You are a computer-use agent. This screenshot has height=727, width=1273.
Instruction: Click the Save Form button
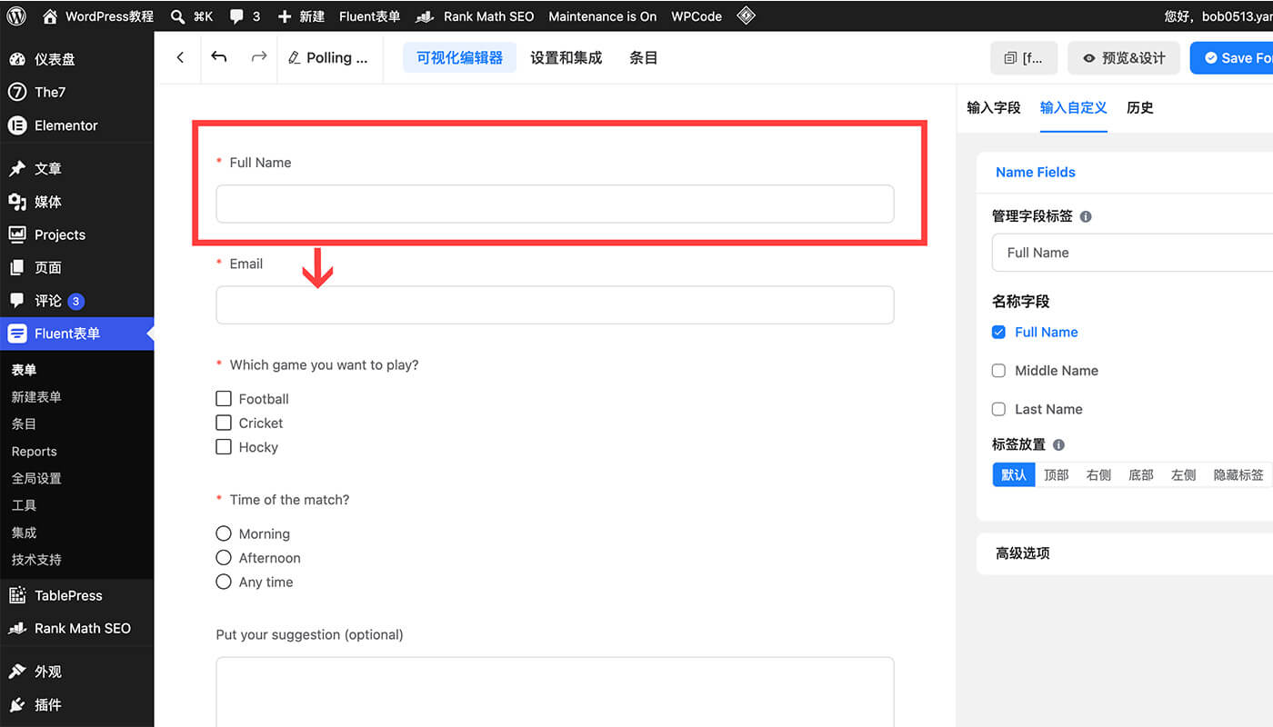[1232, 57]
